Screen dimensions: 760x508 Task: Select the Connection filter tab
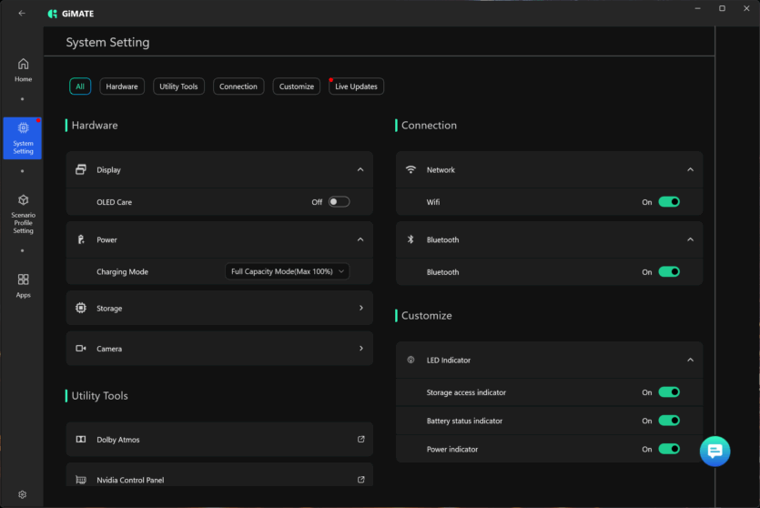pyautogui.click(x=238, y=86)
